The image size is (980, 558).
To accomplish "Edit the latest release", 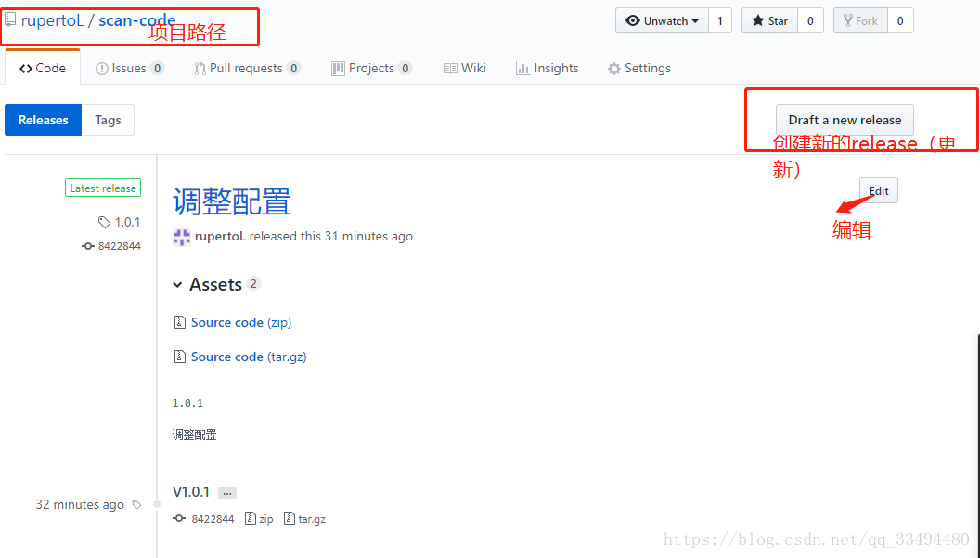I will (879, 190).
